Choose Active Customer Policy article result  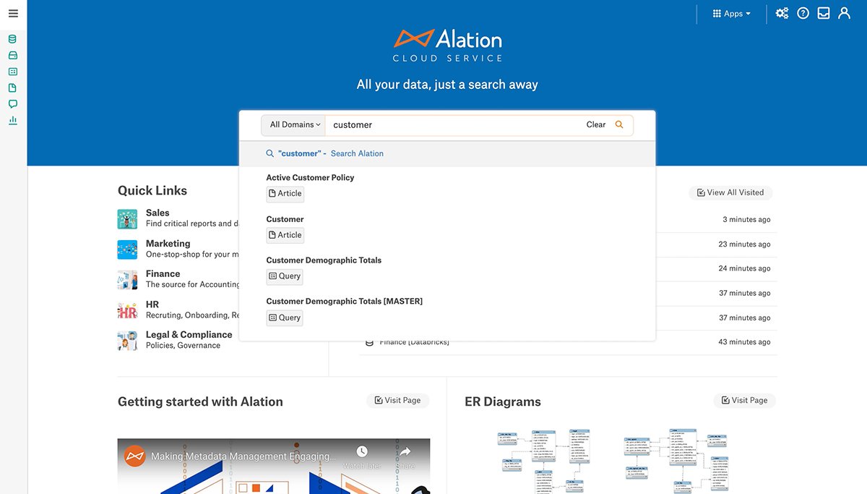pyautogui.click(x=310, y=178)
